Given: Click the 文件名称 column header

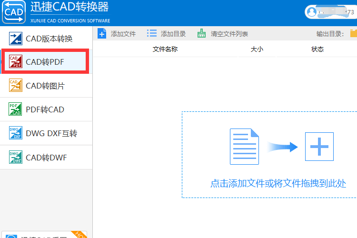Looking at the screenshot, I should (165, 49).
